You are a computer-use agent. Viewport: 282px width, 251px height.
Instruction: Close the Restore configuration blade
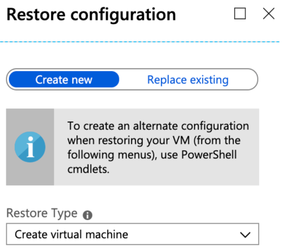pos(269,13)
